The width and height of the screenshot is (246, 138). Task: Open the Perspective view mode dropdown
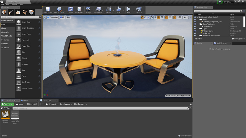53,17
